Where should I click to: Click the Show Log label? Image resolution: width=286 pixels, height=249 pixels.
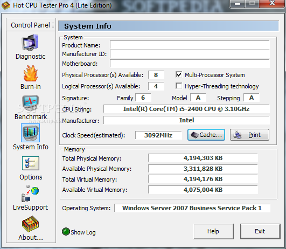[83, 232]
